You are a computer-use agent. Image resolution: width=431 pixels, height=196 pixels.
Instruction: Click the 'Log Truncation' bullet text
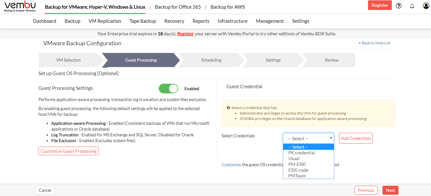click(65, 135)
